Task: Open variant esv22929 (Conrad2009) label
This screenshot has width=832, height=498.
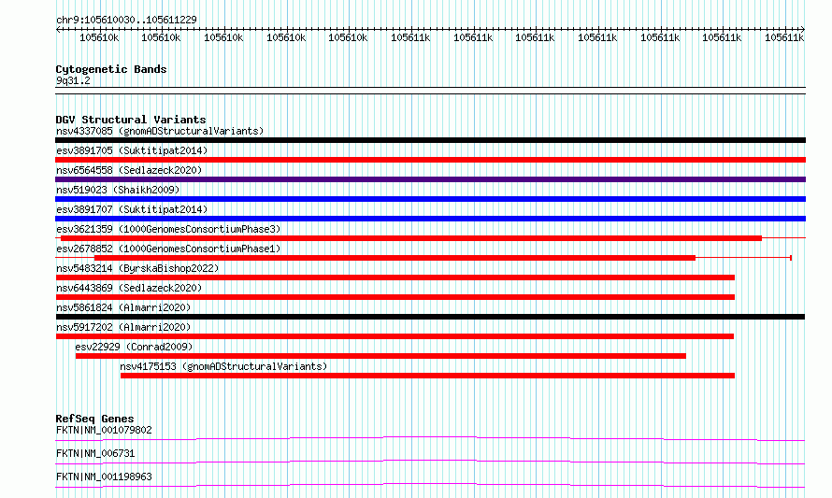Action: point(134,347)
